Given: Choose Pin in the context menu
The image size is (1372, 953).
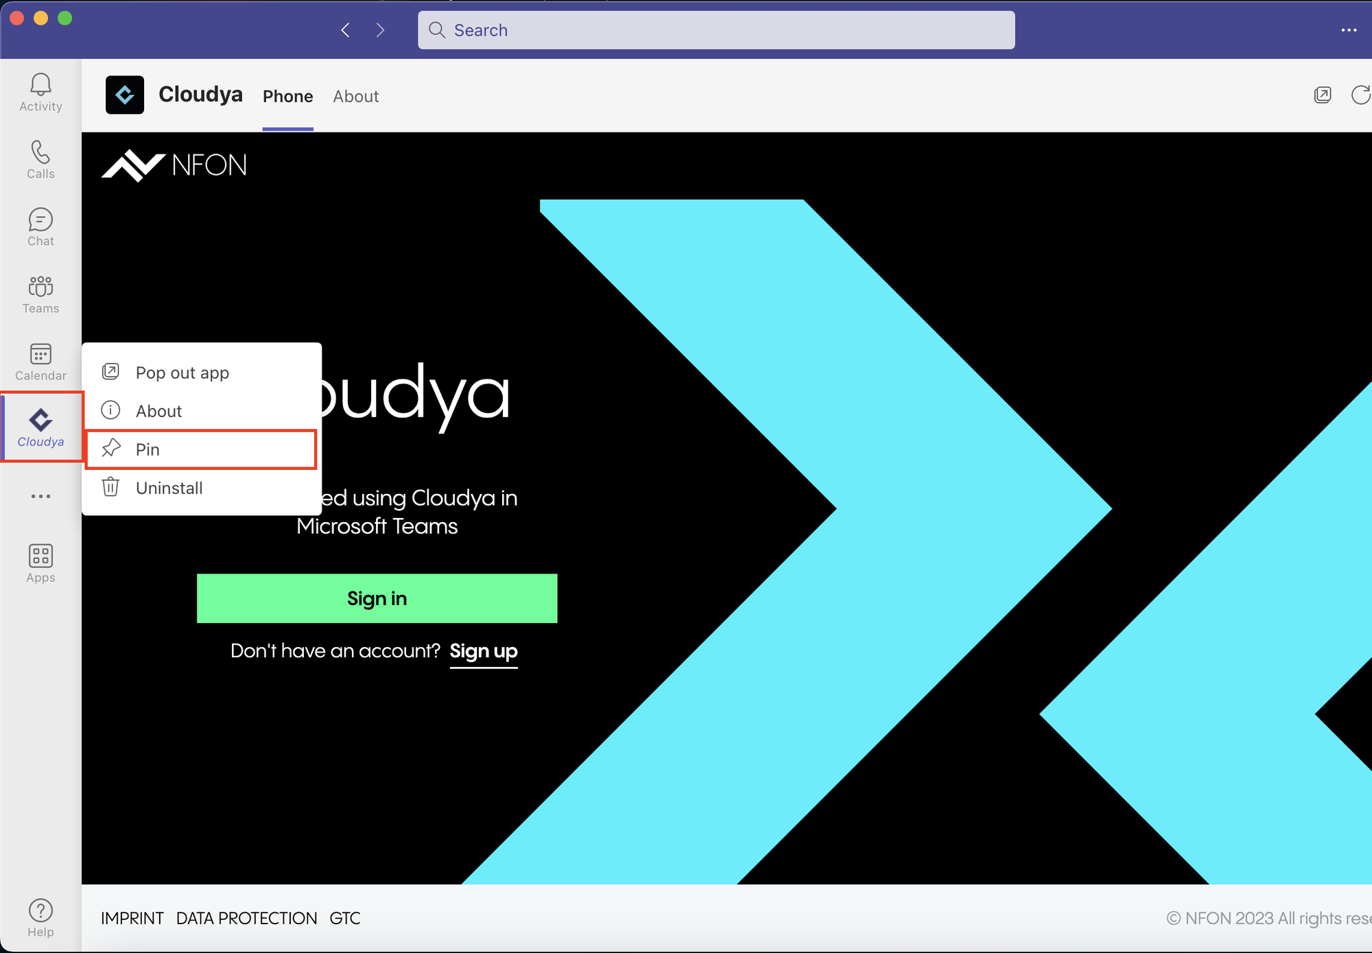Looking at the screenshot, I should (x=200, y=449).
